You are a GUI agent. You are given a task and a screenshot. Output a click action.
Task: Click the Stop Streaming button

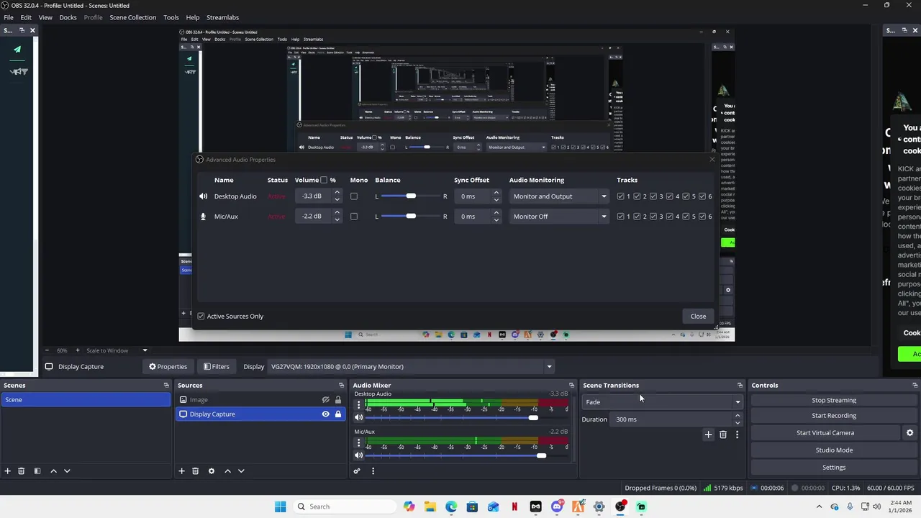pos(834,401)
